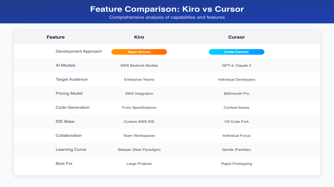Click the AI Models row label
334x187 pixels.
(x=65, y=65)
